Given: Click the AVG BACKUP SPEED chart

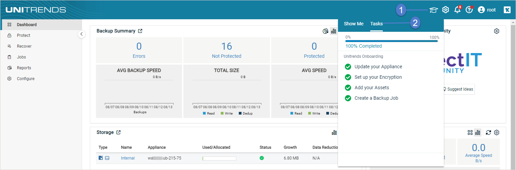Looking at the screenshot, I should (x=139, y=91).
